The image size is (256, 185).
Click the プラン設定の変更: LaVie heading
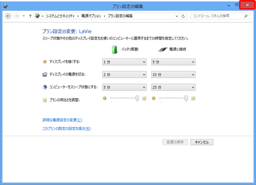tap(67, 31)
